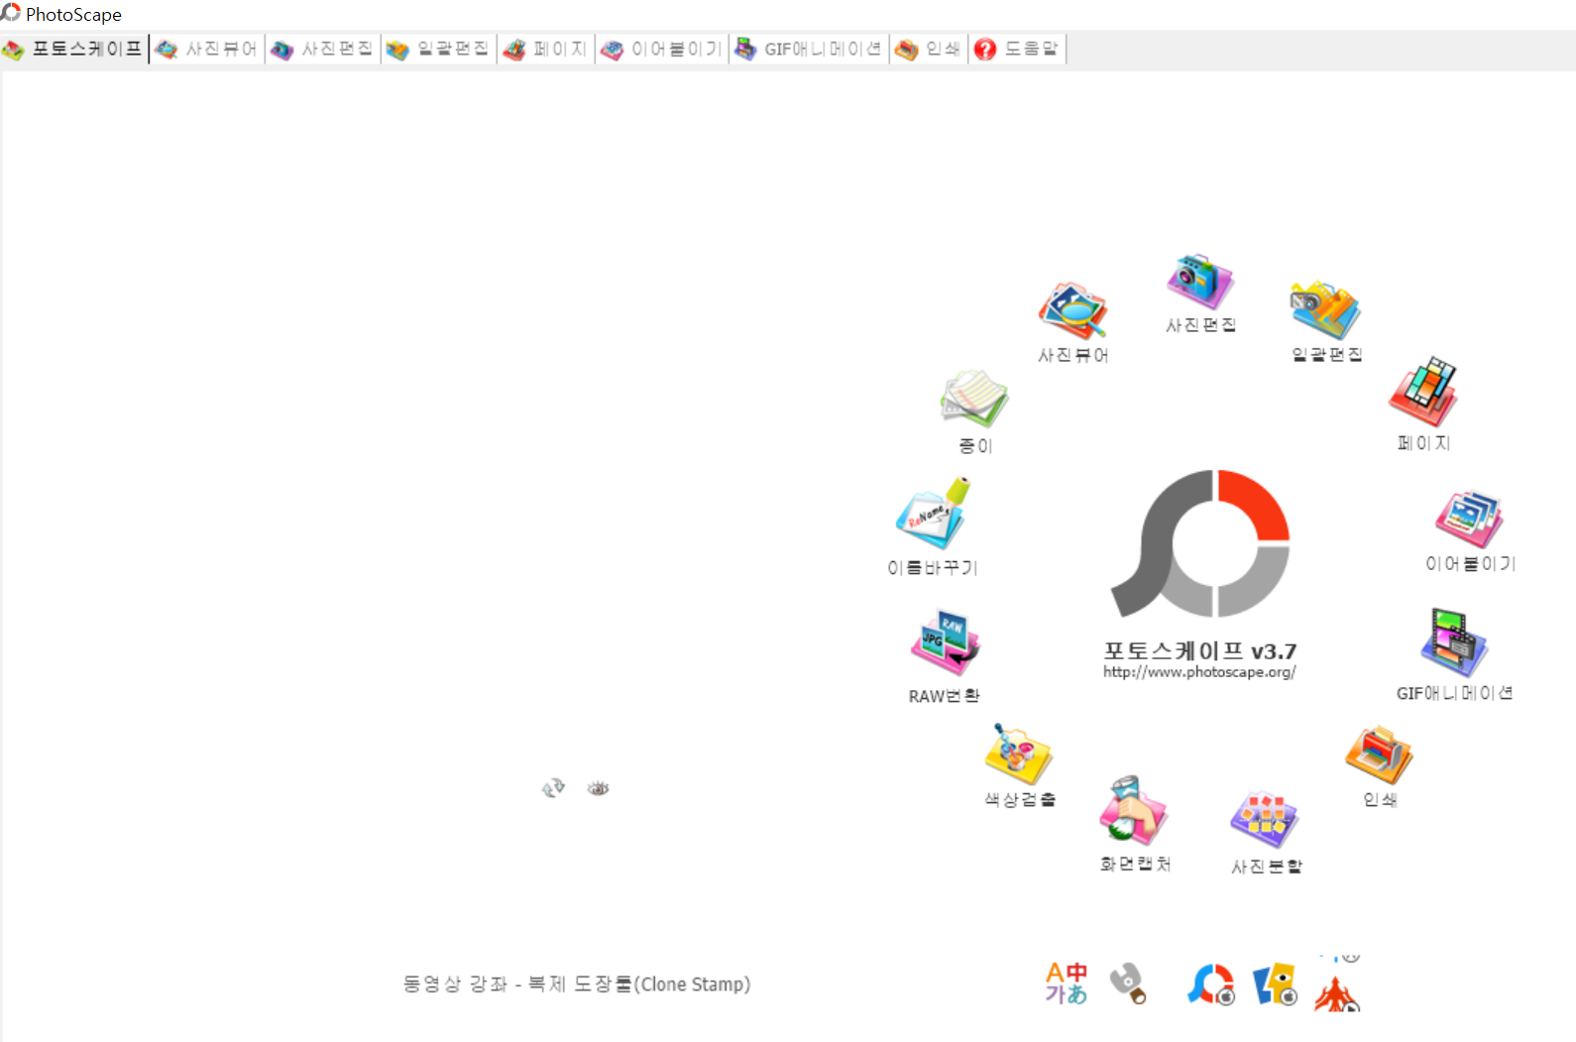Launch 사진편집 camera icon in circular menu

click(1200, 282)
